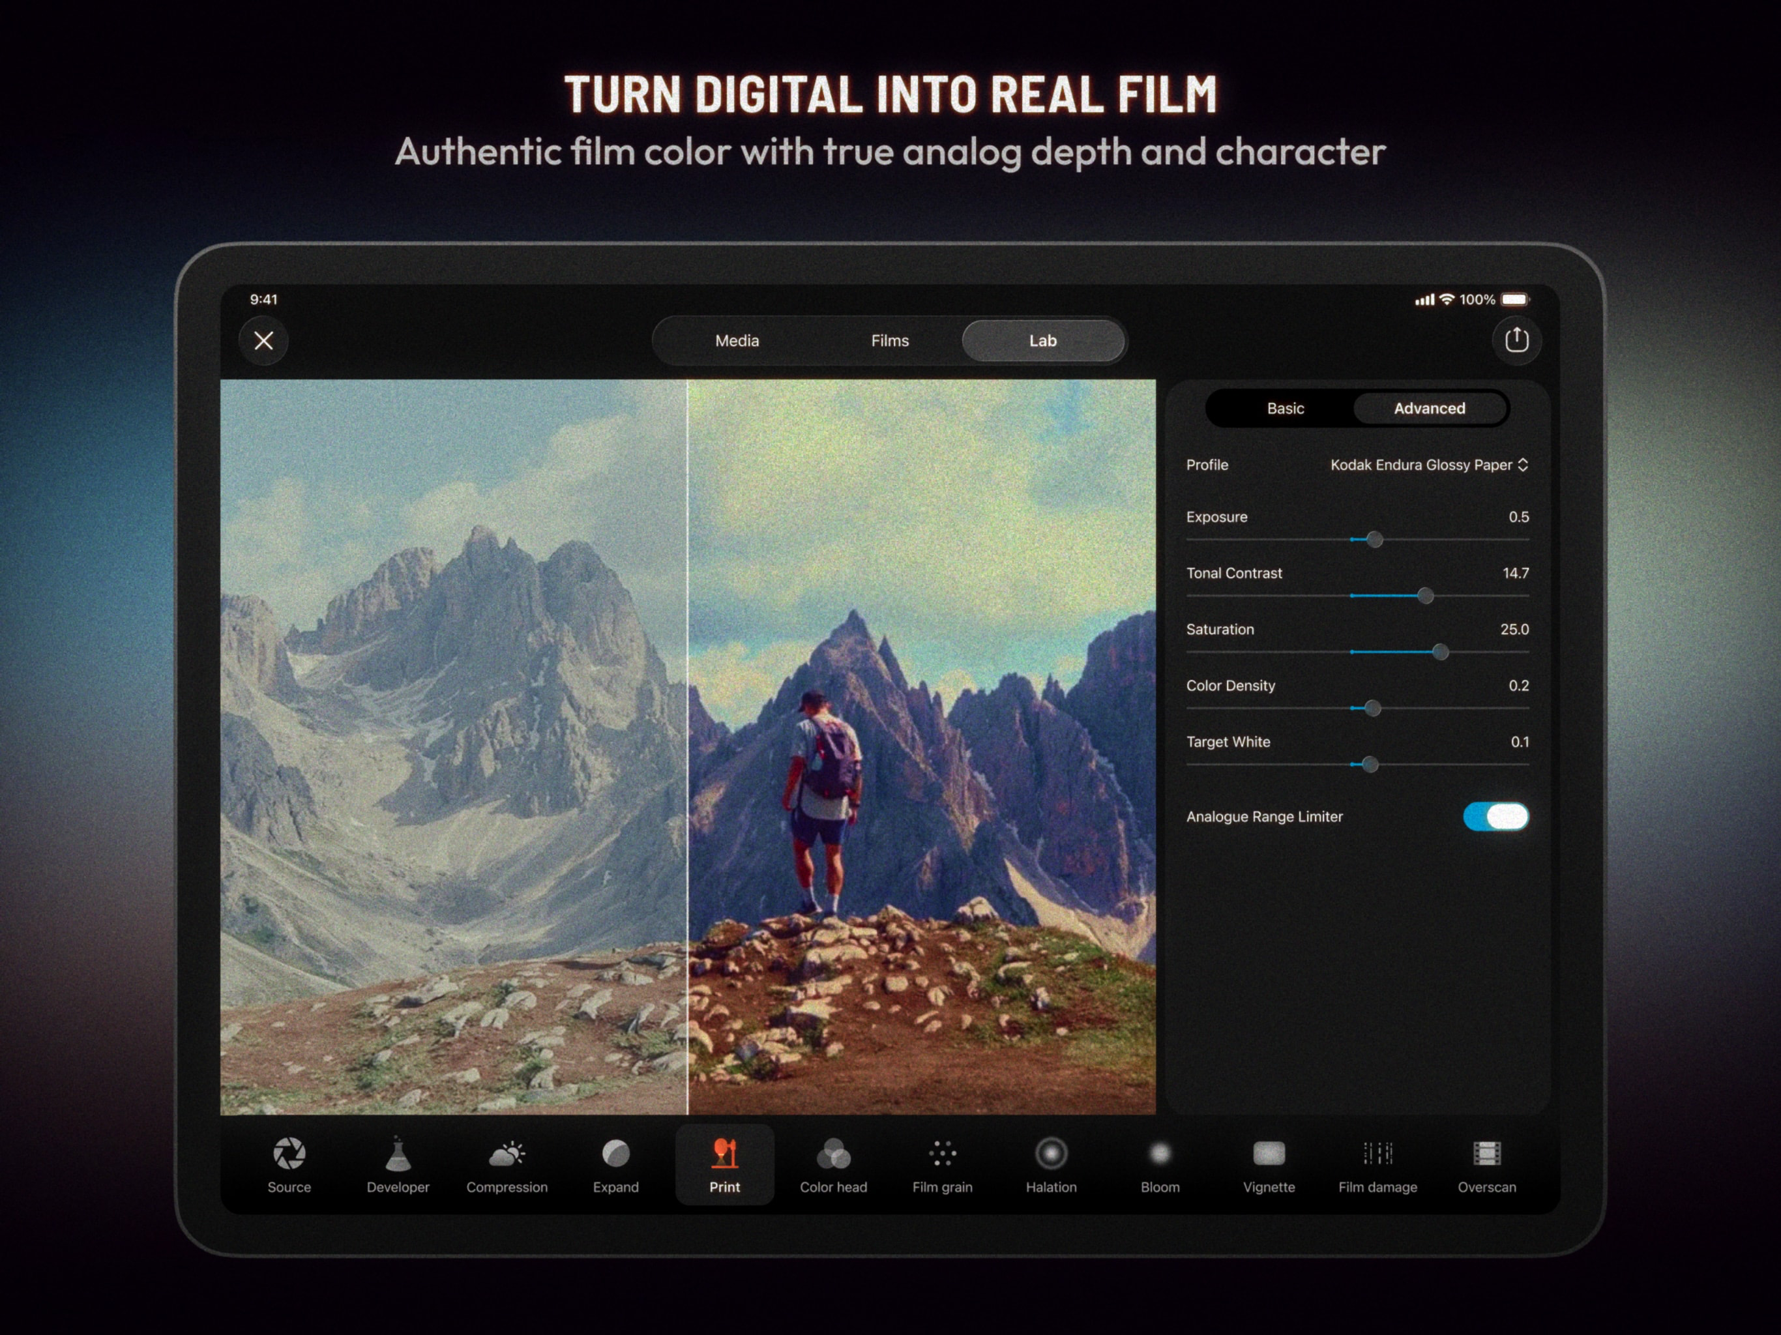Switch to Basic mode
Viewport: 1781px width, 1335px height.
1285,408
